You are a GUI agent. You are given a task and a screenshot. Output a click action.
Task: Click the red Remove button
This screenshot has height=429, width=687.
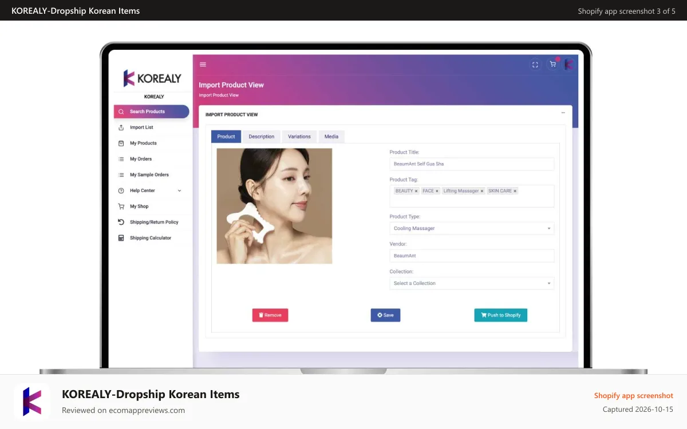pyautogui.click(x=270, y=315)
